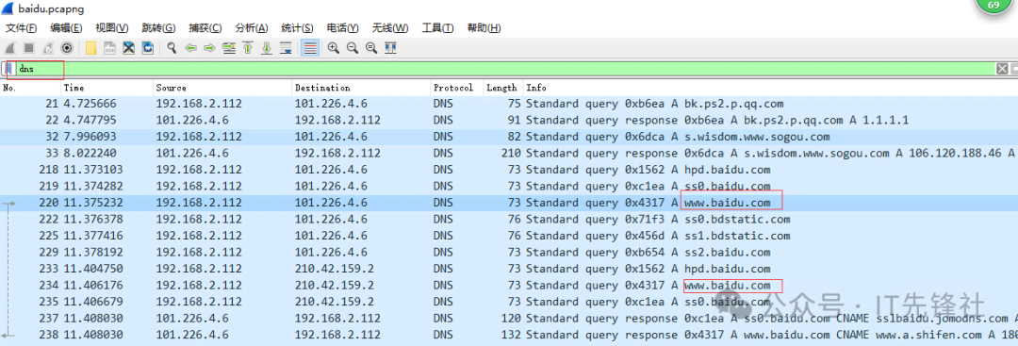Restart the current capture

(x=48, y=48)
